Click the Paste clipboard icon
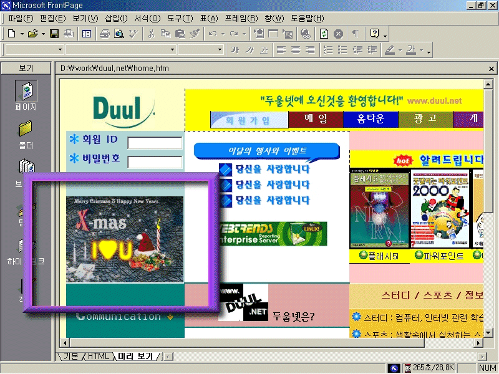Screen dimensions: 499x374 click(180, 34)
